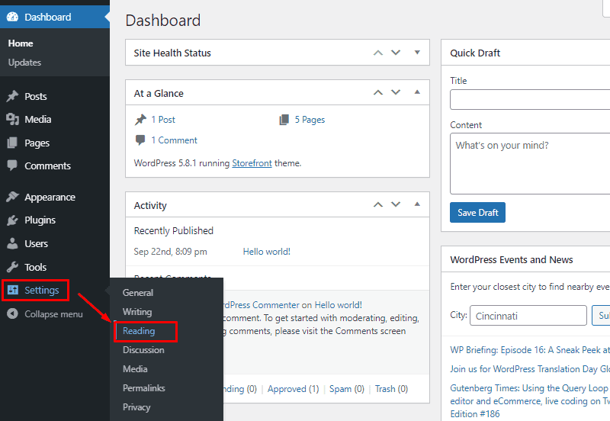
Task: Filter comments by Spam (0)
Action: [x=347, y=389]
